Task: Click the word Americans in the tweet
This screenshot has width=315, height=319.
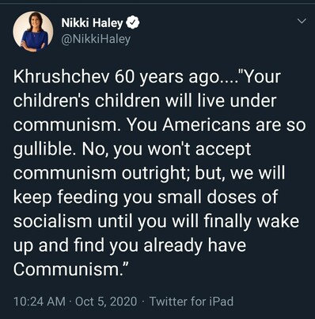Action: click(207, 125)
